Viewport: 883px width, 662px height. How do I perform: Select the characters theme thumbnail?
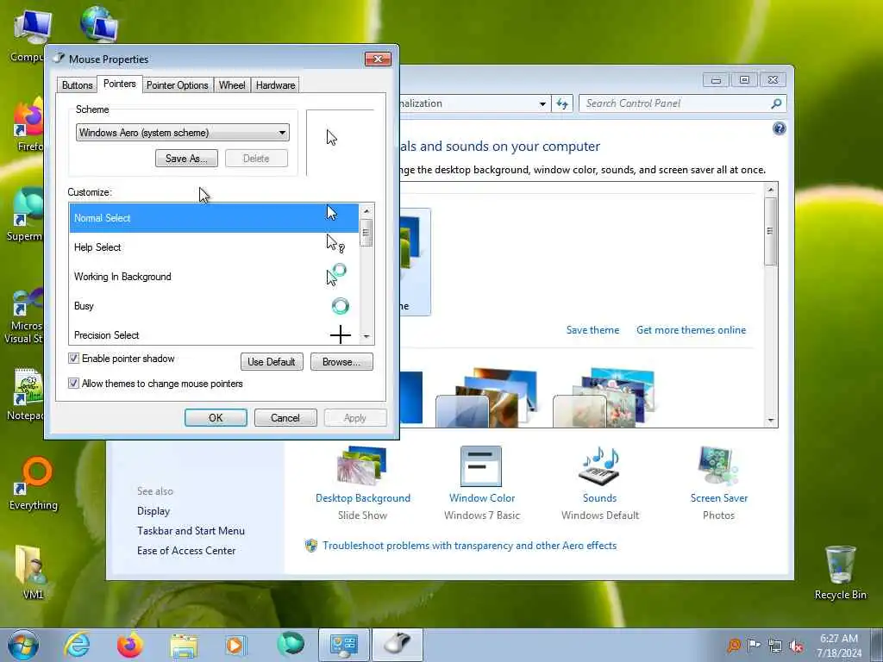[604, 397]
